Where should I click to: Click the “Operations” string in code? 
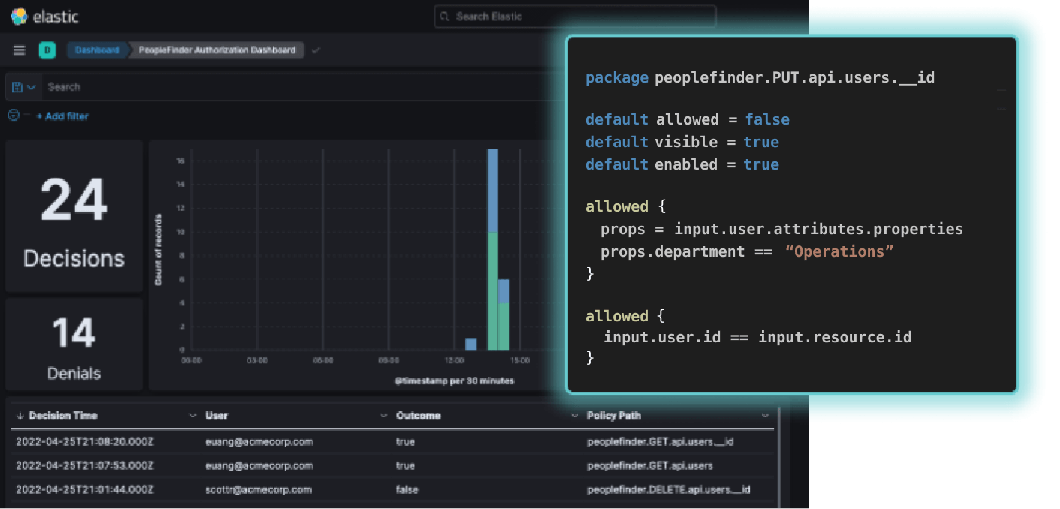click(839, 252)
